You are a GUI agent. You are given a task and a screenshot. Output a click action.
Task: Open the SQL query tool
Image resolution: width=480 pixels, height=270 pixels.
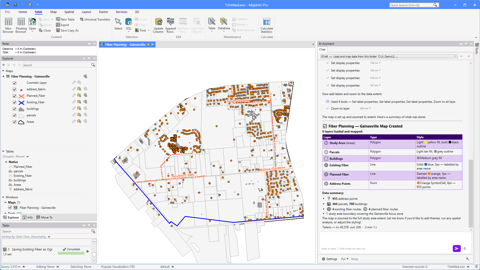pyautogui.click(x=128, y=24)
